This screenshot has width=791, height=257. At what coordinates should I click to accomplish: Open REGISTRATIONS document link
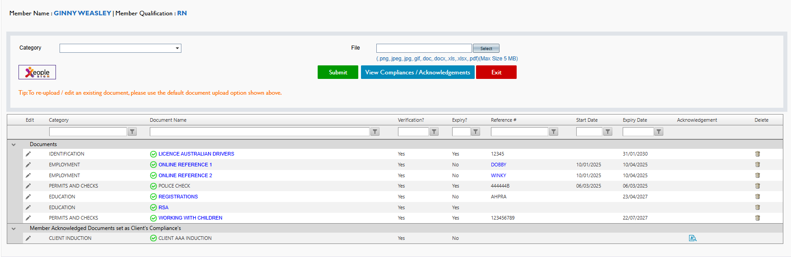click(178, 197)
